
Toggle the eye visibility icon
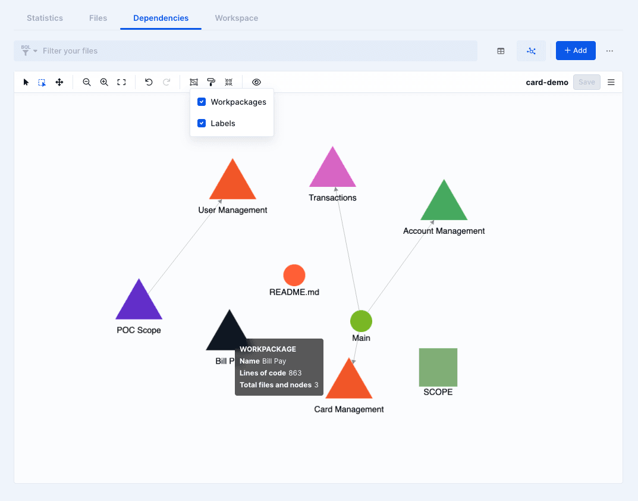click(x=256, y=82)
